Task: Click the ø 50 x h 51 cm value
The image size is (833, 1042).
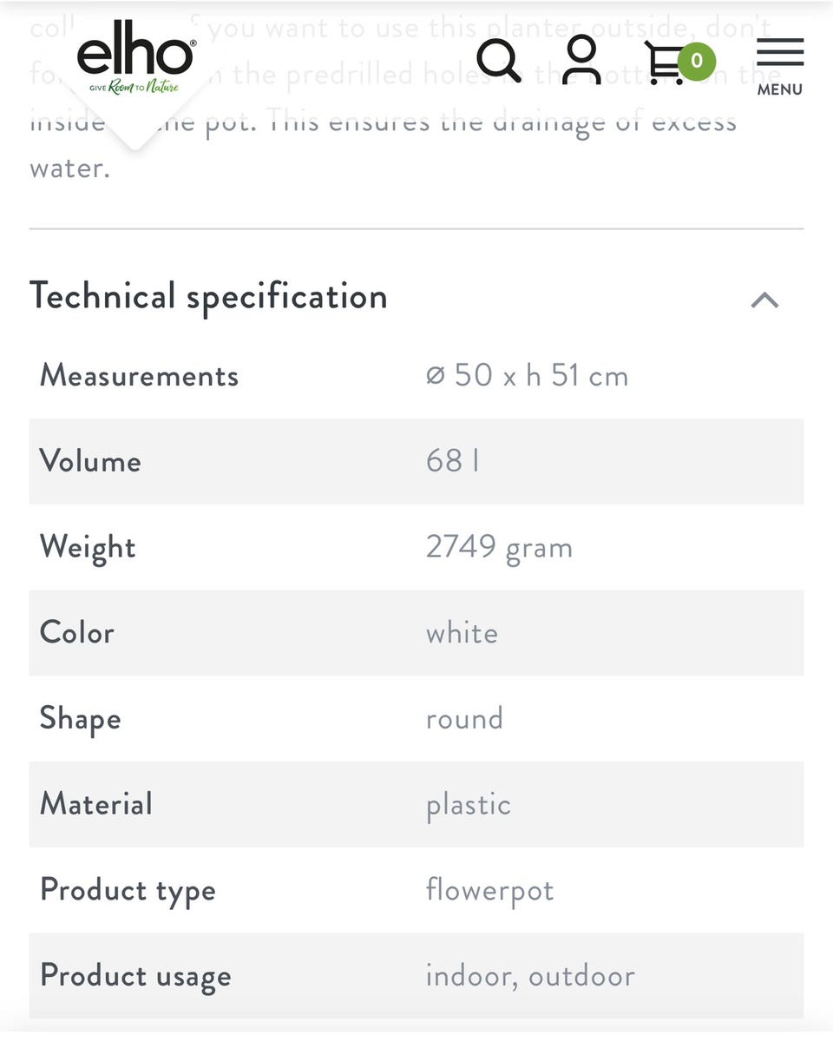Action: pyautogui.click(x=527, y=375)
